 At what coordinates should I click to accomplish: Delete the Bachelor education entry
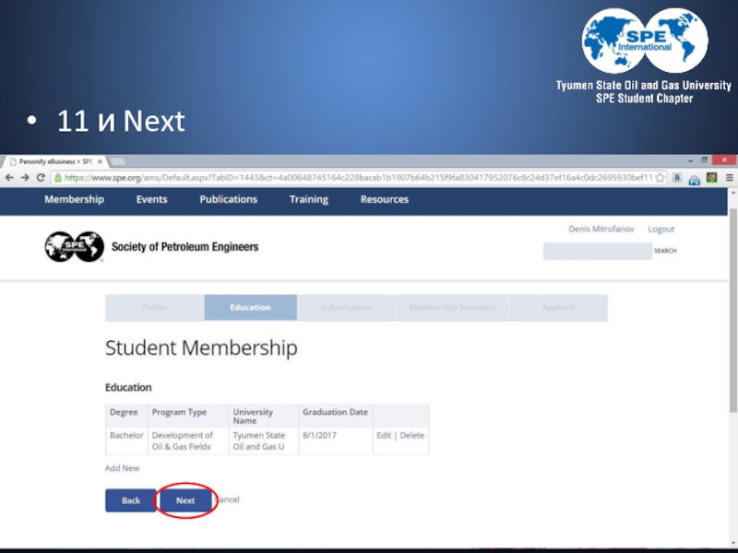412,435
